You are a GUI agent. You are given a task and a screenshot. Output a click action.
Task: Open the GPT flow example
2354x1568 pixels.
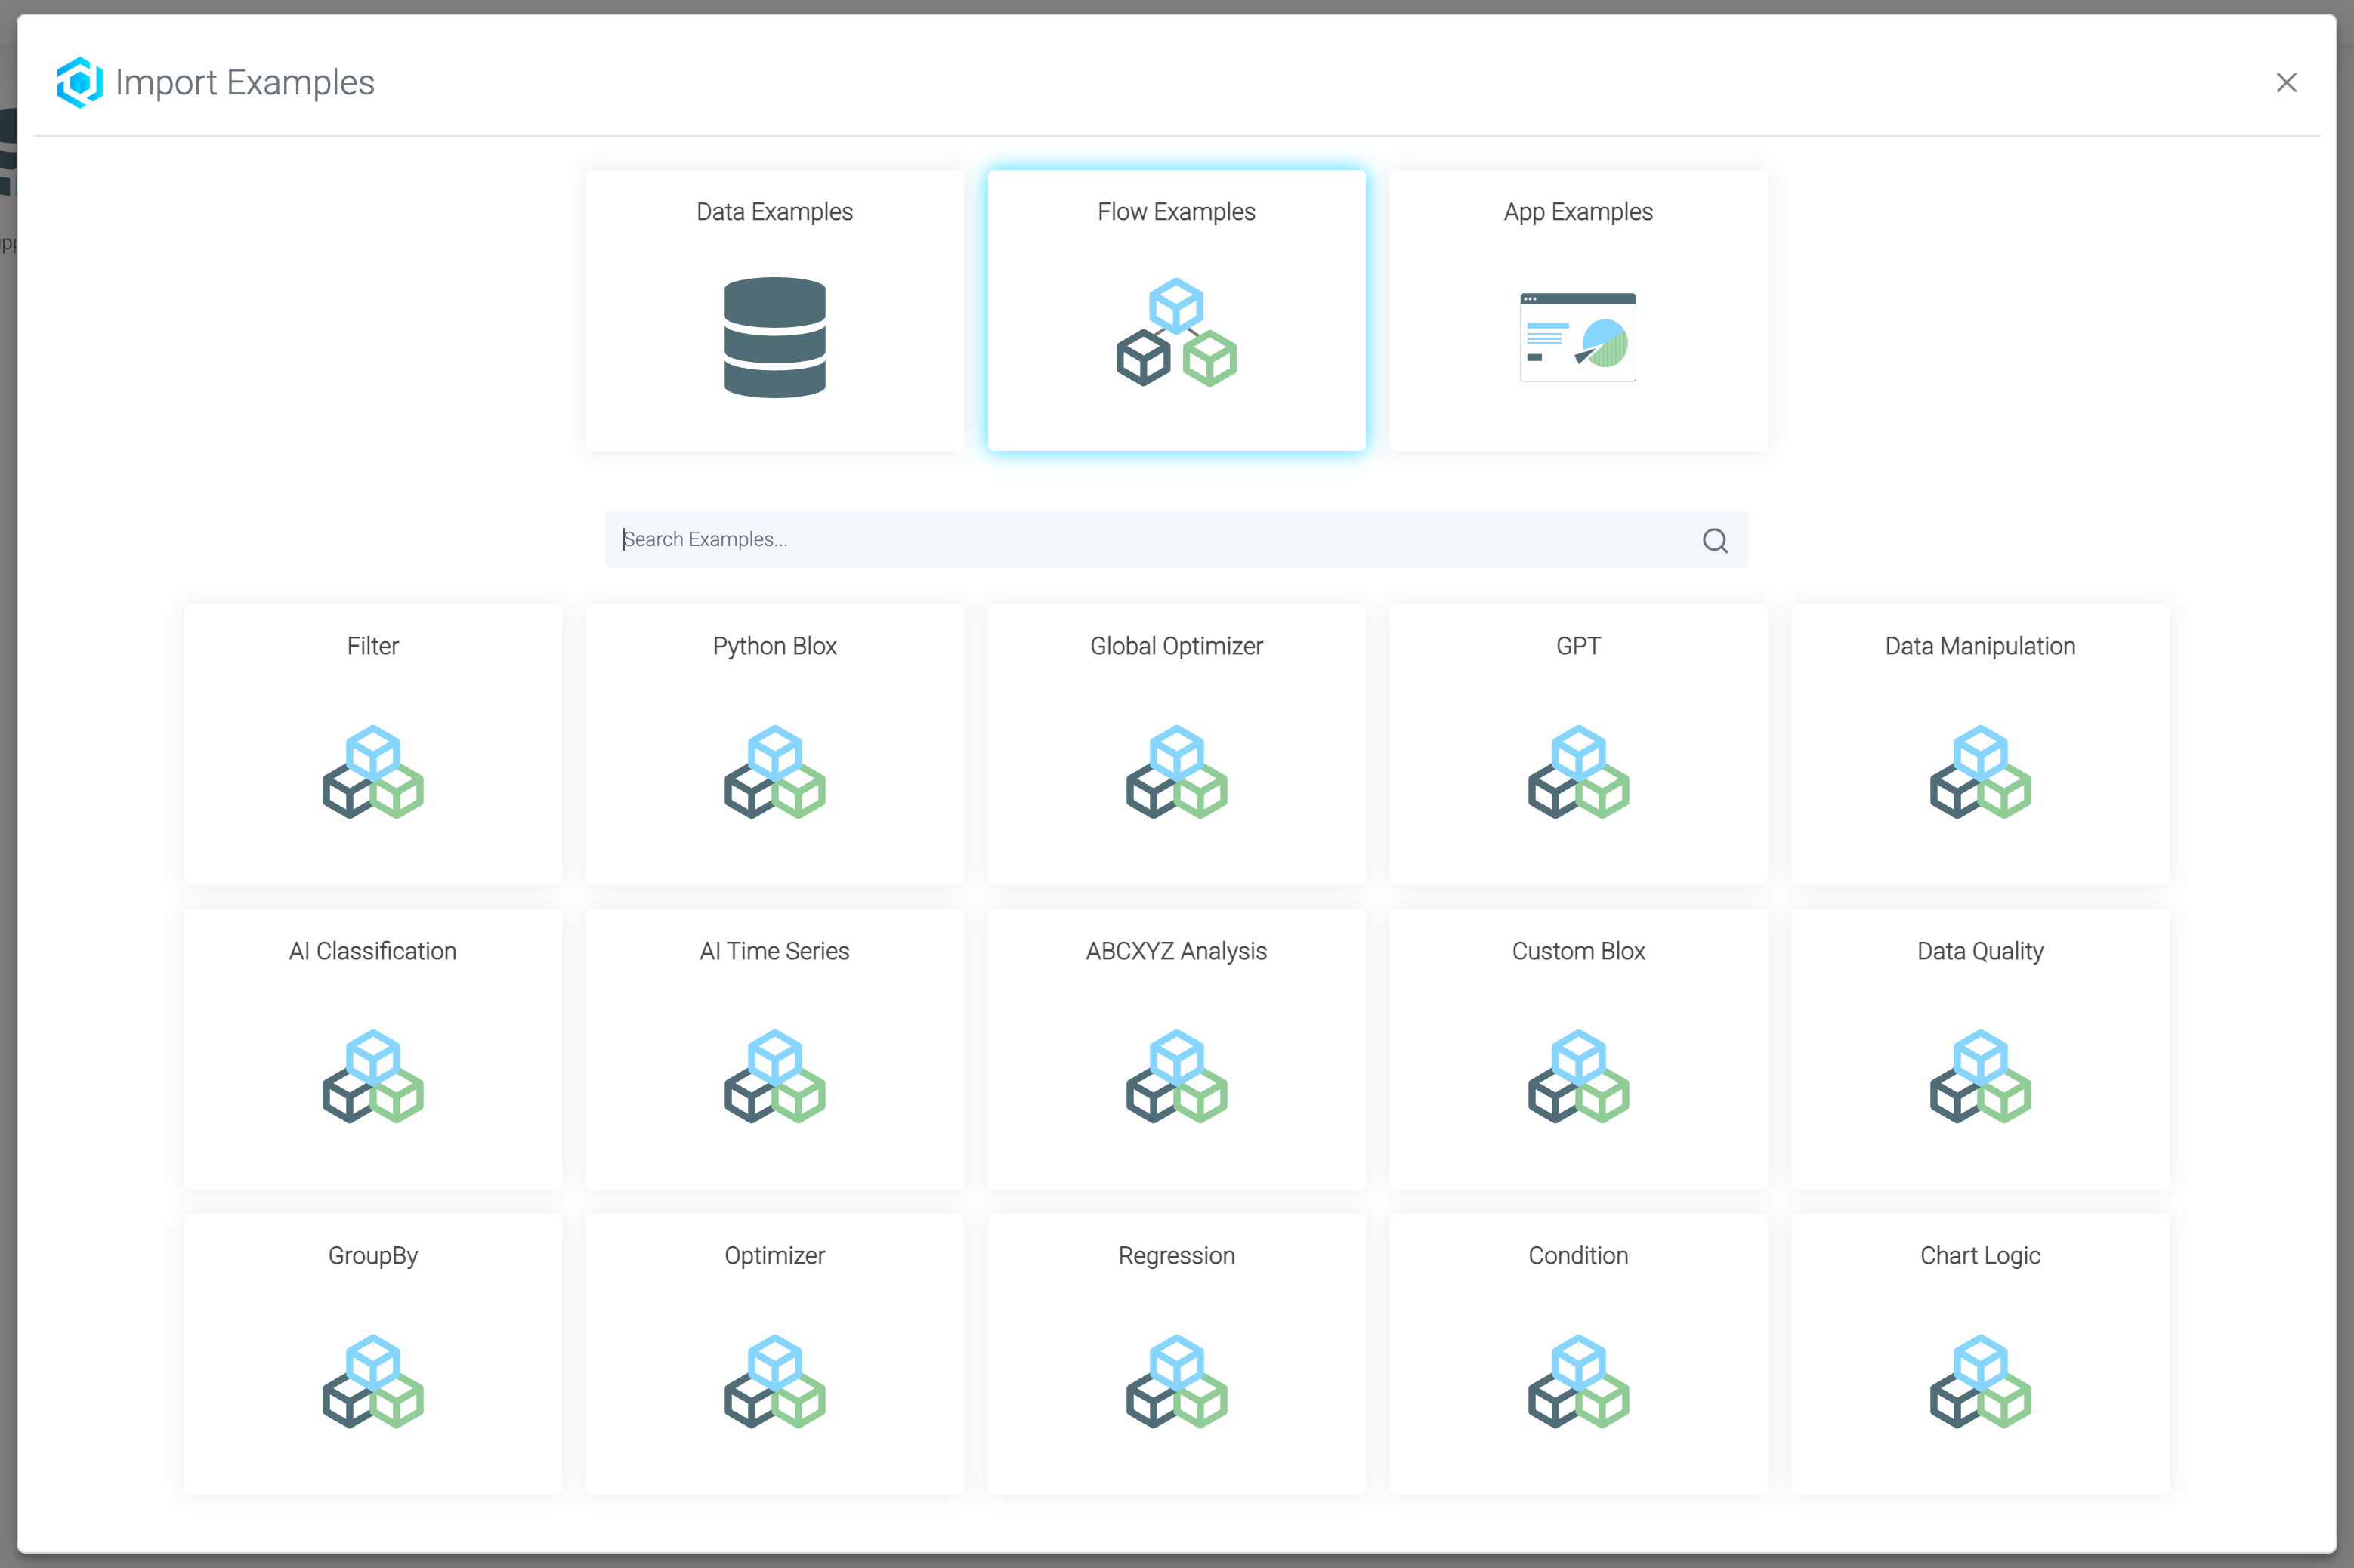pyautogui.click(x=1578, y=745)
